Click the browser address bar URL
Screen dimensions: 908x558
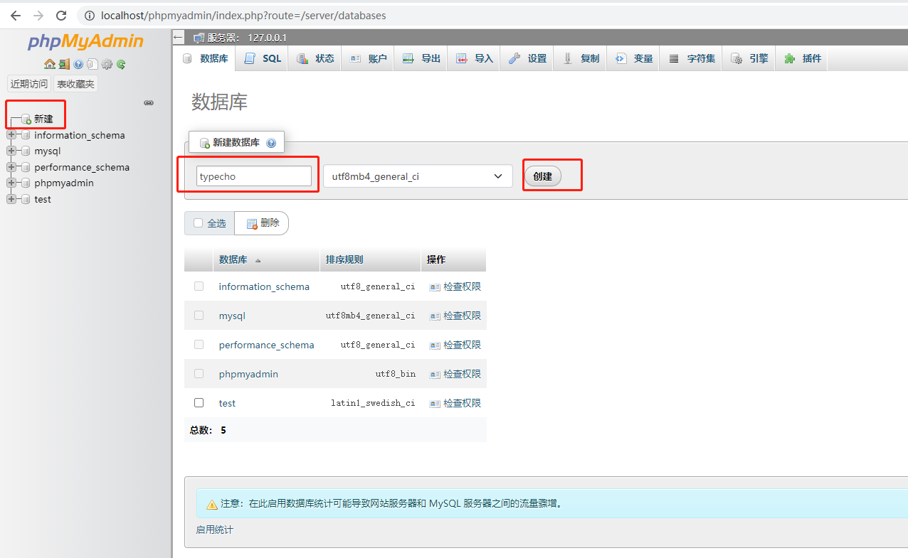[243, 15]
